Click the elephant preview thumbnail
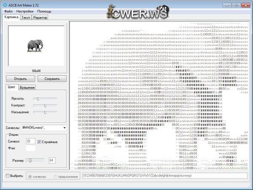The image size is (253, 190). tap(35, 46)
